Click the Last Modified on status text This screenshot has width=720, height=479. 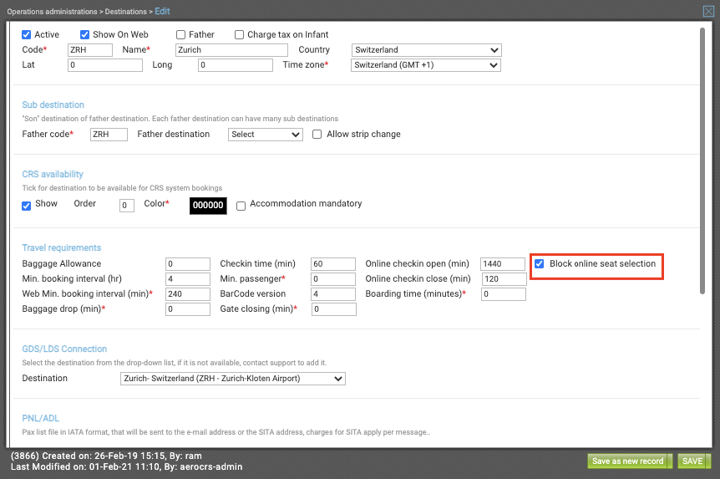point(127,467)
